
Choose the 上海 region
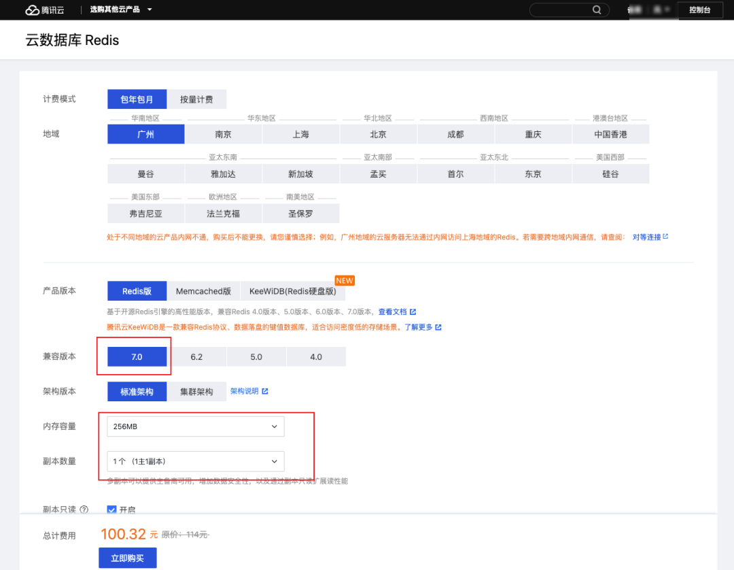pos(300,135)
